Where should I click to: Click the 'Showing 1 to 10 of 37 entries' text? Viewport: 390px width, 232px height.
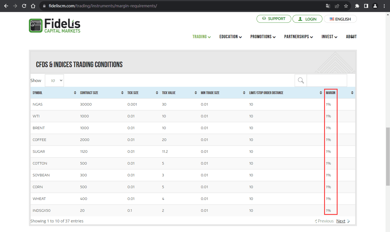(57, 221)
